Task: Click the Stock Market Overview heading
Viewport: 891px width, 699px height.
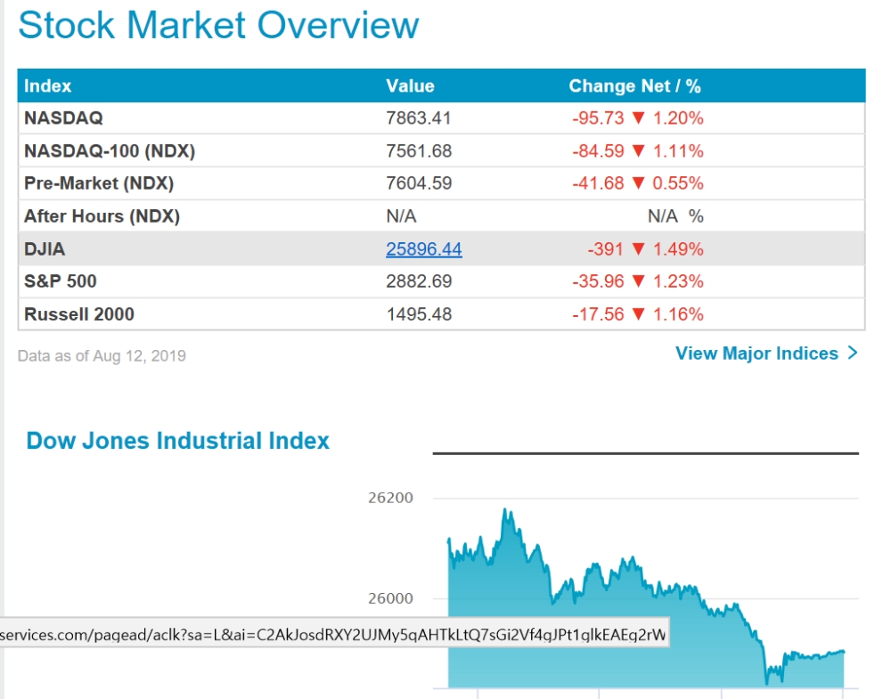Action: 219,25
